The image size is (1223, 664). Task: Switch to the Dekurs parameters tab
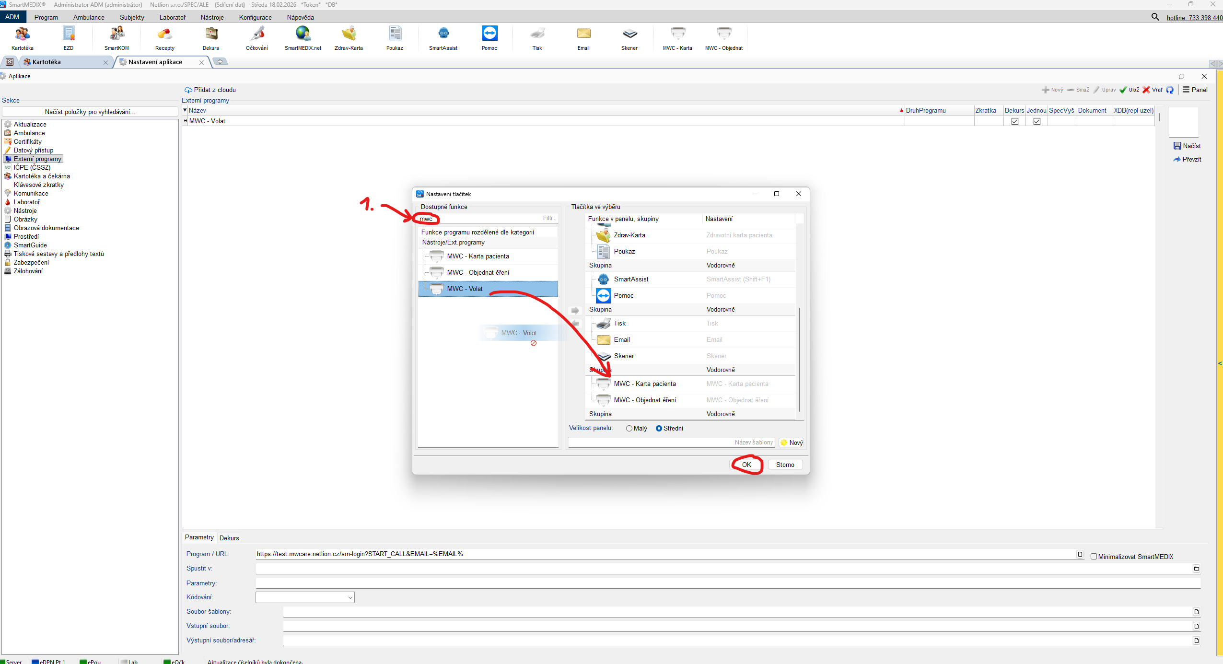[x=229, y=538]
